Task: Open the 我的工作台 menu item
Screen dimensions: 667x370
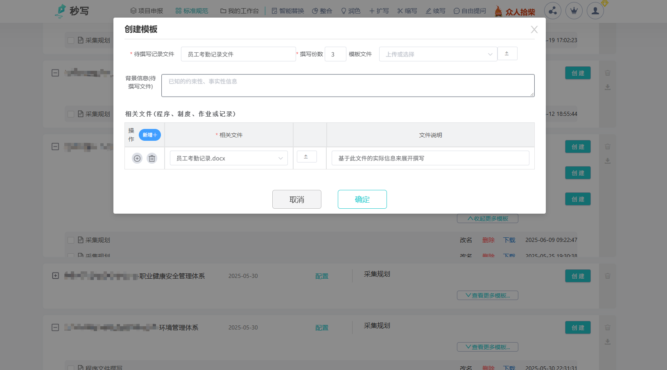Action: tap(240, 11)
